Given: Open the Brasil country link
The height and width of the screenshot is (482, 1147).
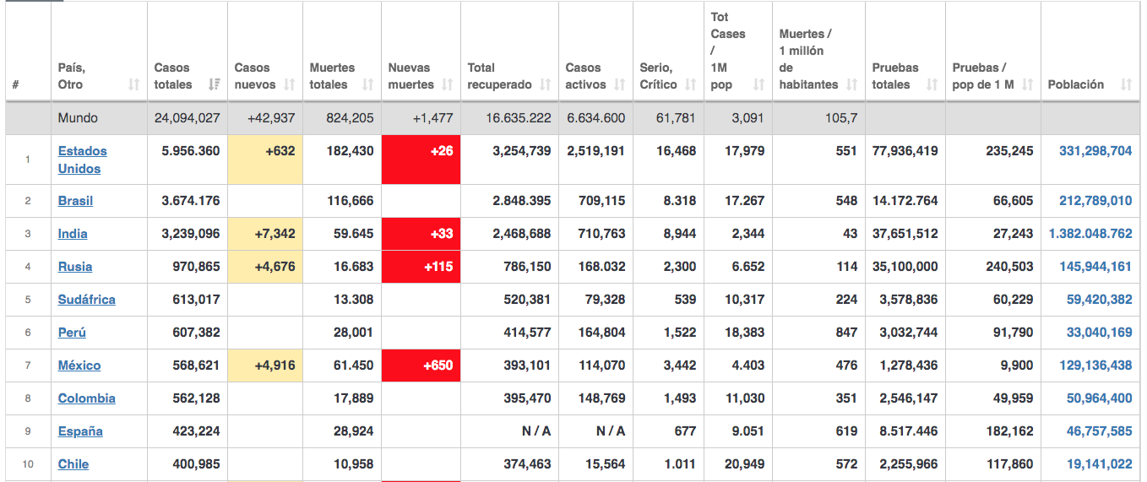Looking at the screenshot, I should tap(75, 201).
